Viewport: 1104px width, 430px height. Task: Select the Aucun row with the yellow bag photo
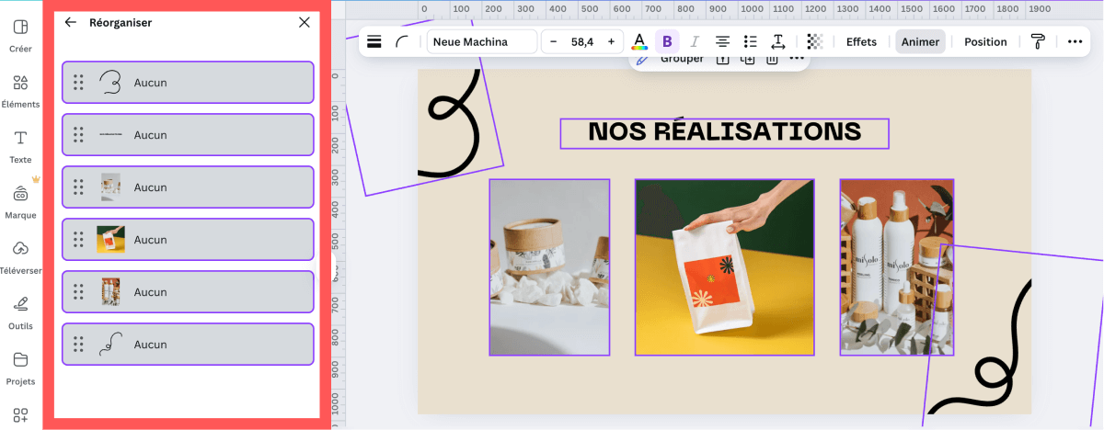(x=188, y=240)
